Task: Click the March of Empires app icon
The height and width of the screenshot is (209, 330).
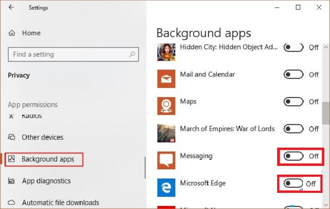Action: point(166,133)
